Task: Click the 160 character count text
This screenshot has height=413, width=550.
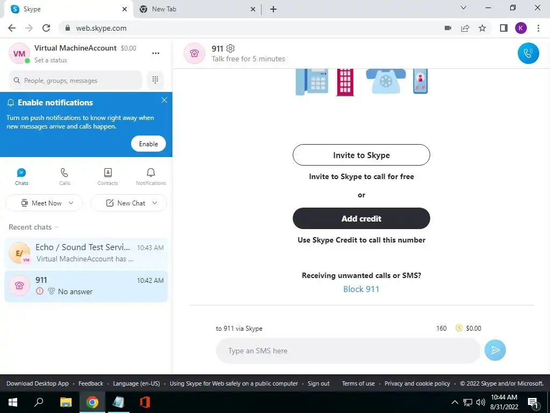Action: tap(442, 329)
